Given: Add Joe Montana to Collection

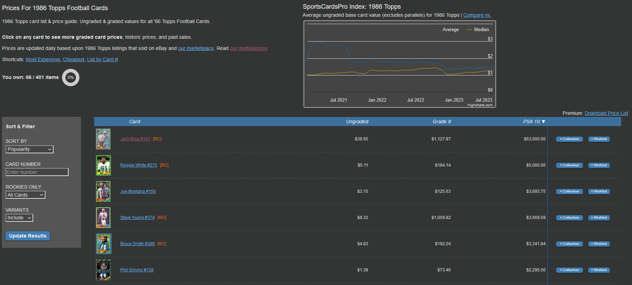Looking at the screenshot, I should [x=569, y=191].
